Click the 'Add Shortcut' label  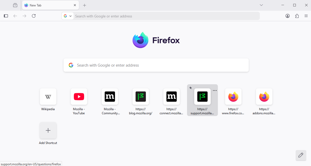(48, 143)
